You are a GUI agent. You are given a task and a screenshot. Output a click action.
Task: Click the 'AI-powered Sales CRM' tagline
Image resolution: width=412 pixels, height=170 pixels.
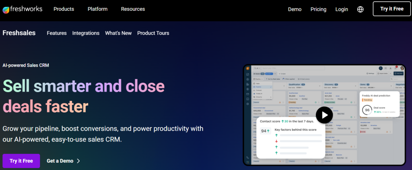click(x=26, y=66)
